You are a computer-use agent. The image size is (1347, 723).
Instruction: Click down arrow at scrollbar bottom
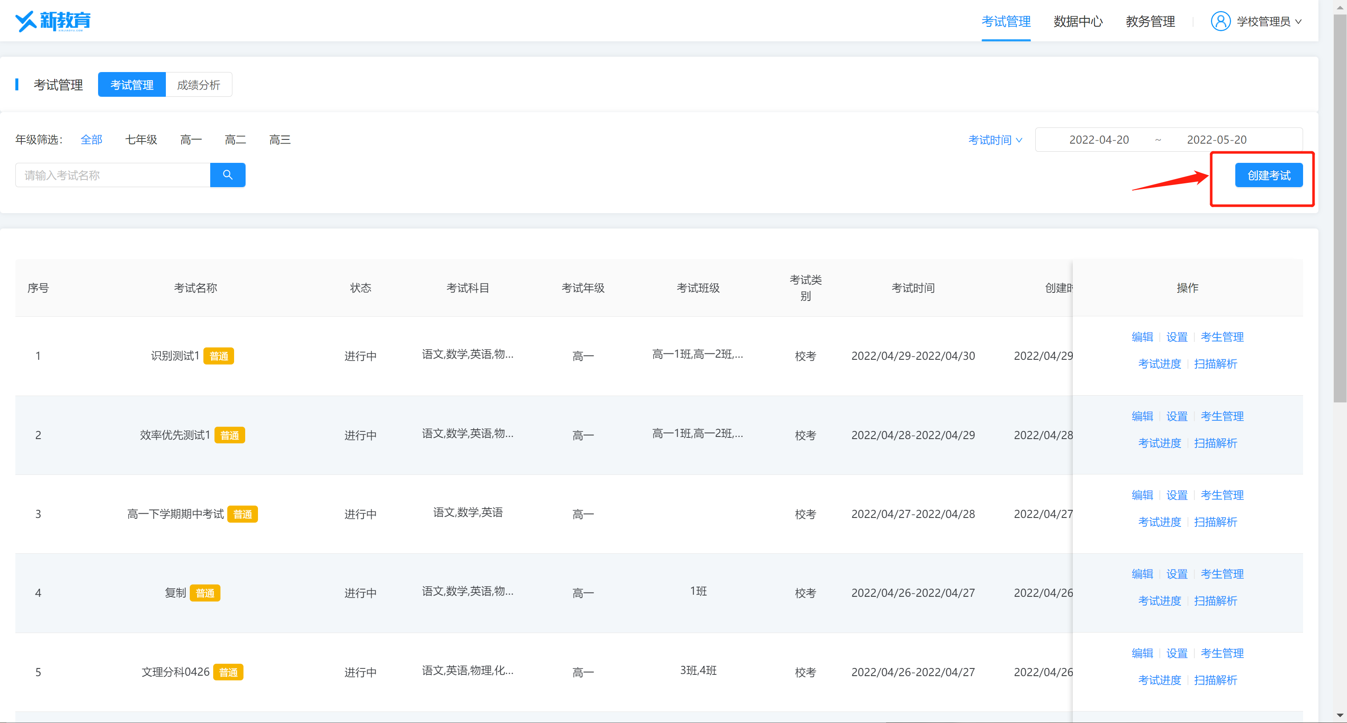1339,714
